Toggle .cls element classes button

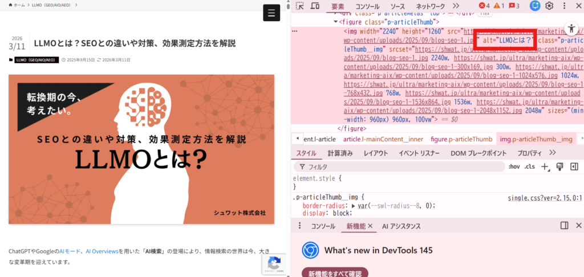click(x=529, y=167)
